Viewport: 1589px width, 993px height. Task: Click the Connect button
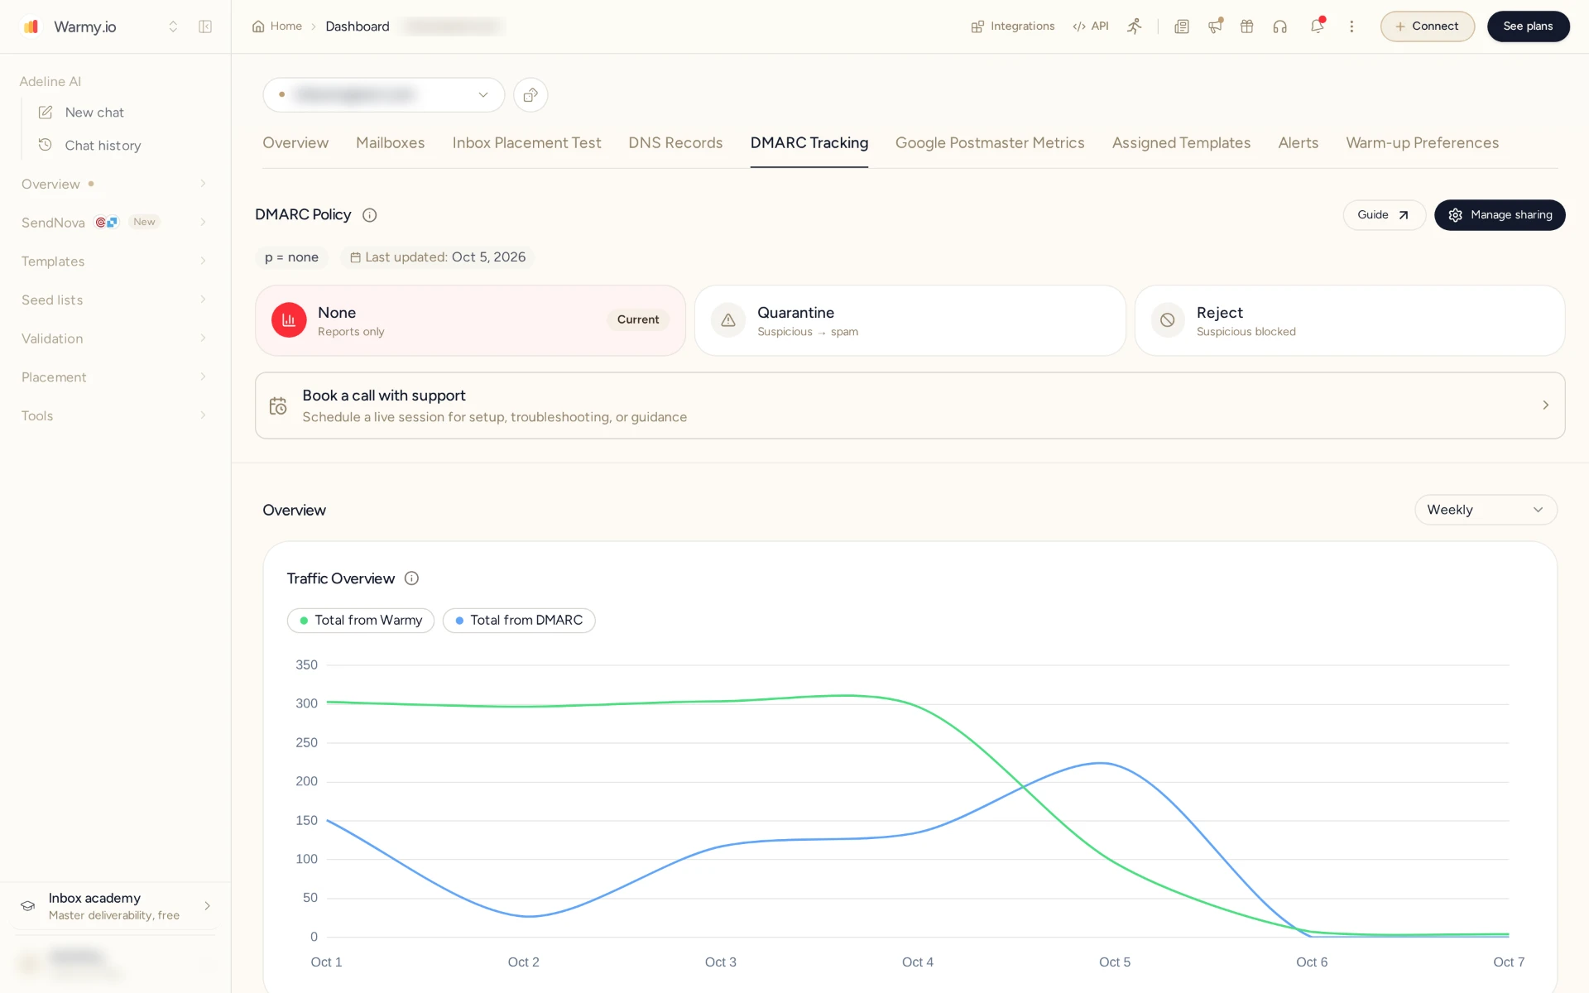point(1428,26)
